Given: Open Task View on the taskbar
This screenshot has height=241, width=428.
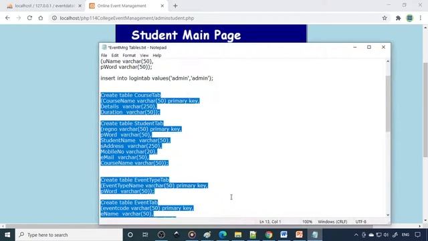Looking at the screenshot, I should [x=145, y=235].
